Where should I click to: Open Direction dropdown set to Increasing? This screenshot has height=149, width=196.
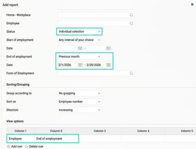tap(80, 110)
